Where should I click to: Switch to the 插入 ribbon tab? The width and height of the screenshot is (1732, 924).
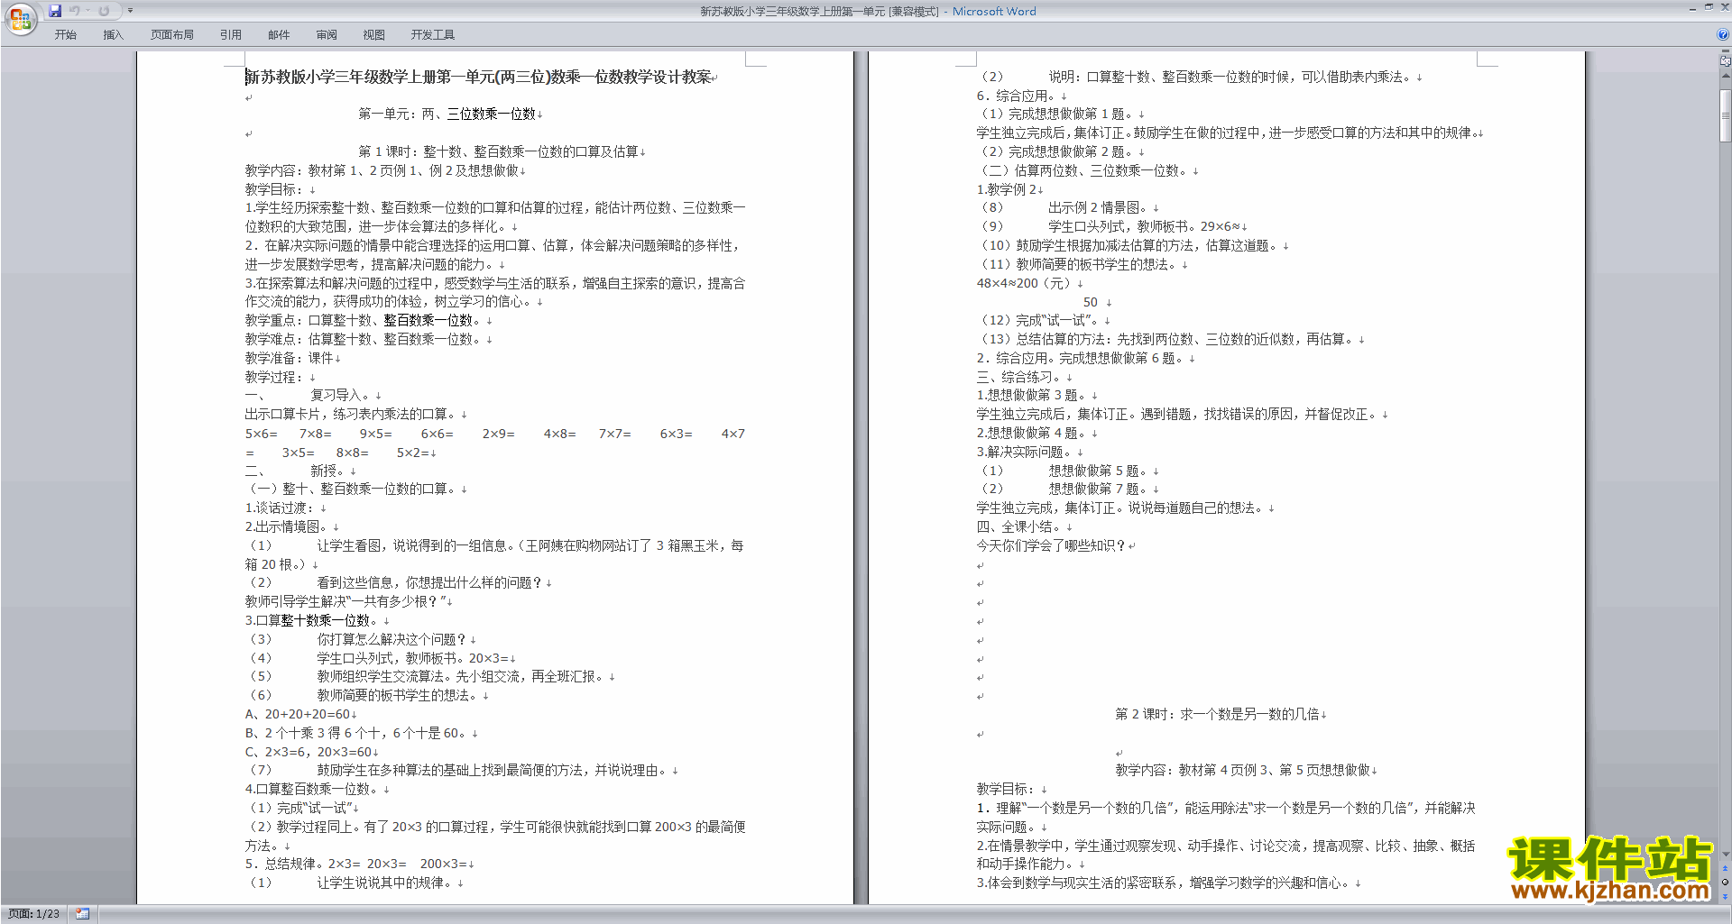(113, 35)
